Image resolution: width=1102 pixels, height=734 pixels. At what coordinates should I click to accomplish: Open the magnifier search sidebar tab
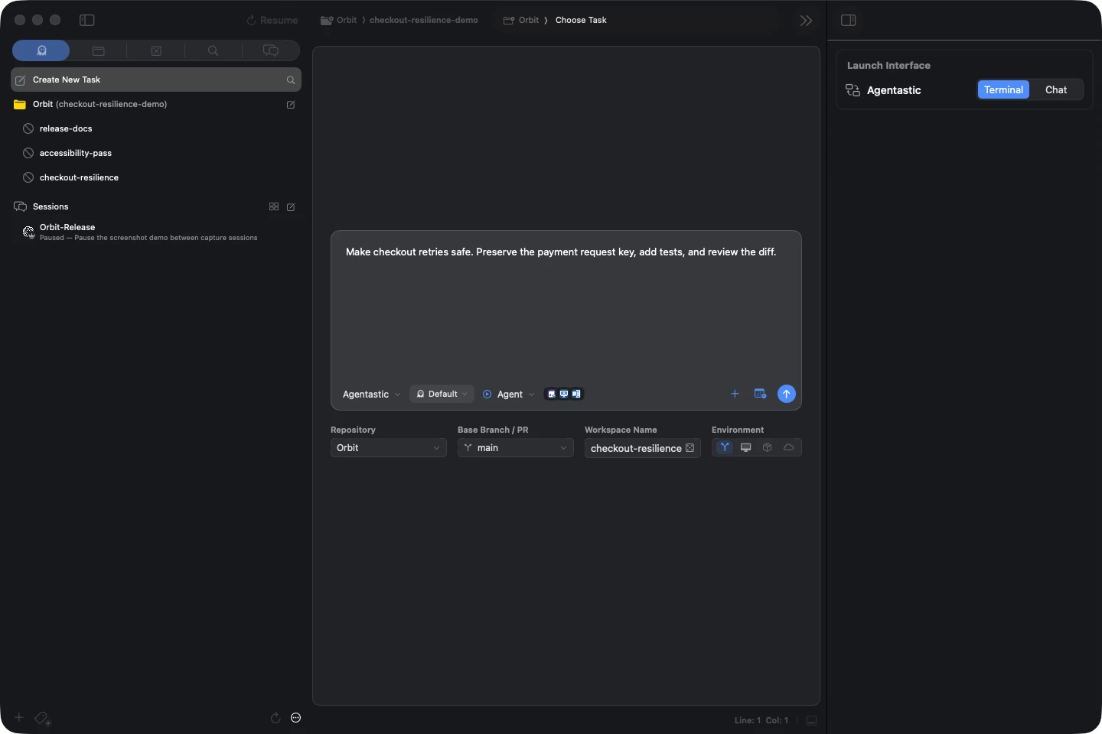tap(214, 50)
